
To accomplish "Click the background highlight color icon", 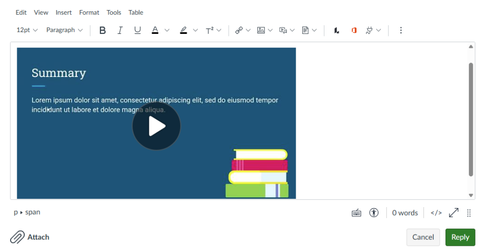I will coord(183,30).
